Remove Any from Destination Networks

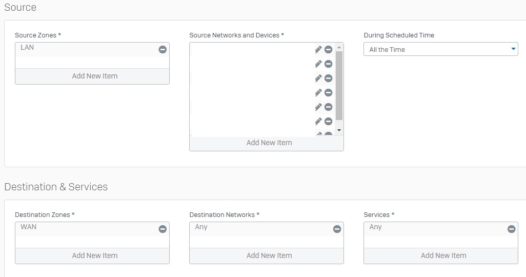337,229
